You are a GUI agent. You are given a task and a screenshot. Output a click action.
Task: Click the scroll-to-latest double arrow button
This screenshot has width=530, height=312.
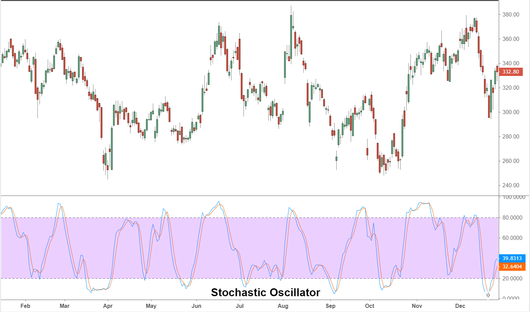[x=488, y=295]
